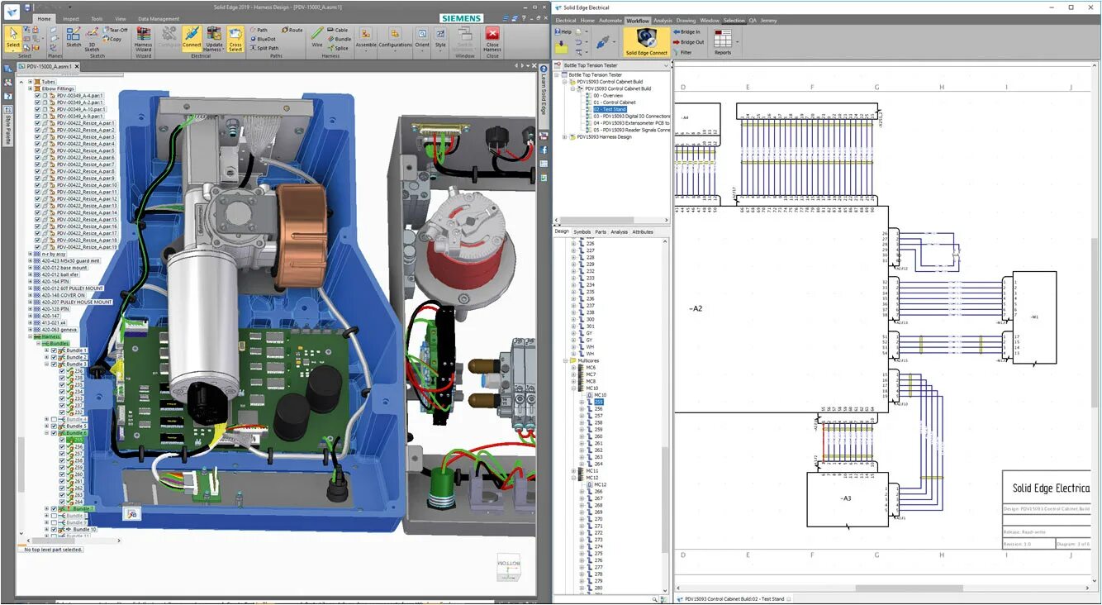Activate the BlueDot path tool
Viewport: 1102px width, 605px height.
(x=264, y=39)
